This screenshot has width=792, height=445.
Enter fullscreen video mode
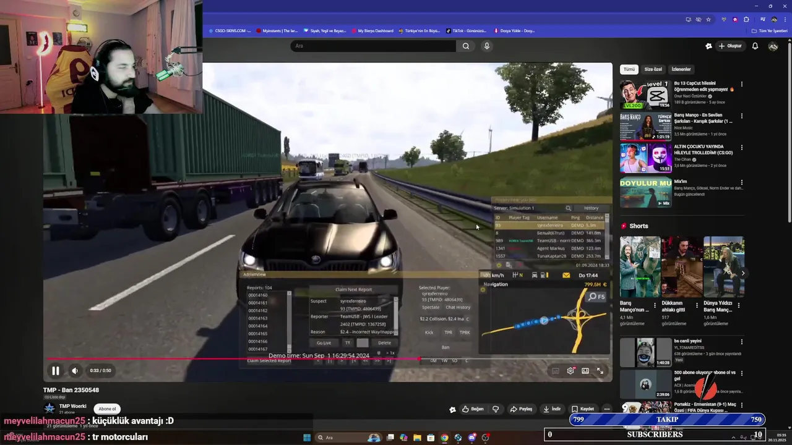tap(600, 371)
